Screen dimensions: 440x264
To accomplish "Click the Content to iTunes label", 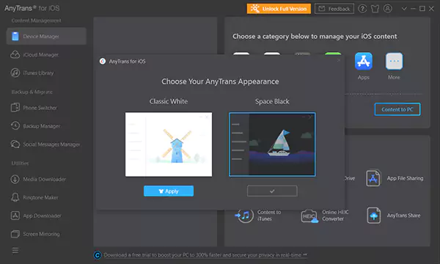I will tap(269, 215).
